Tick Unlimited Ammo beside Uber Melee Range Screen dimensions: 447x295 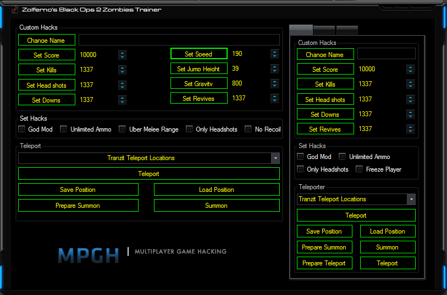[64, 129]
